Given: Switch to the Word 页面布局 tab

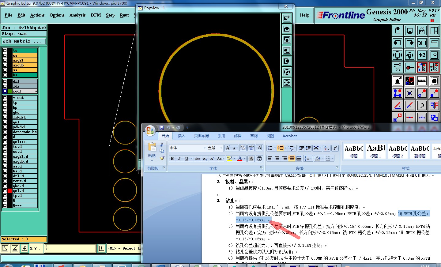Looking at the screenshot, I should (x=202, y=136).
